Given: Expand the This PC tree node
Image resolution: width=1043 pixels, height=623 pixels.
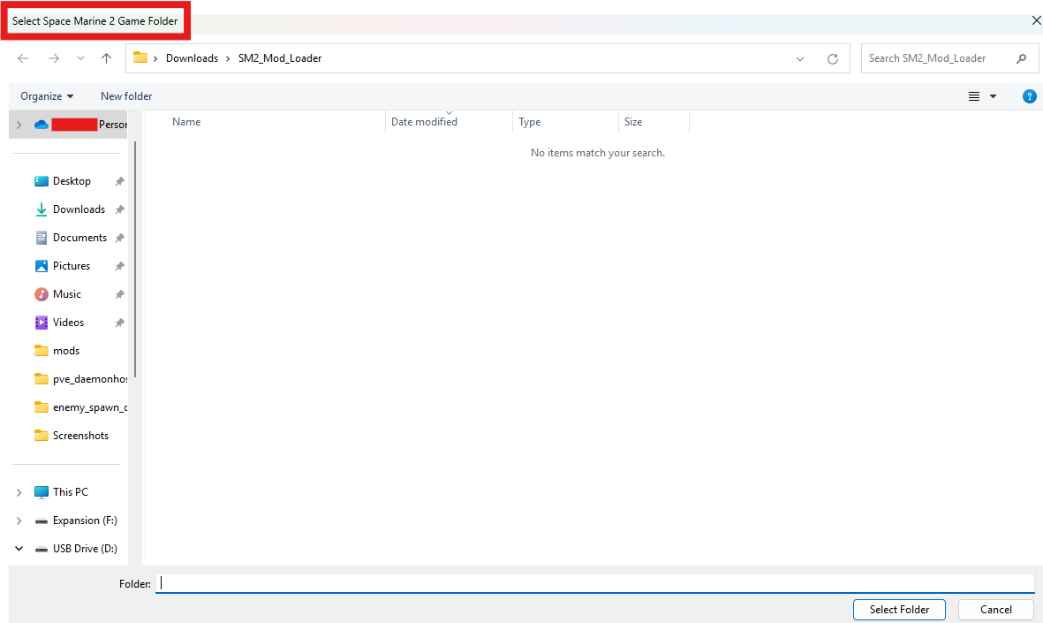Looking at the screenshot, I should pos(19,492).
